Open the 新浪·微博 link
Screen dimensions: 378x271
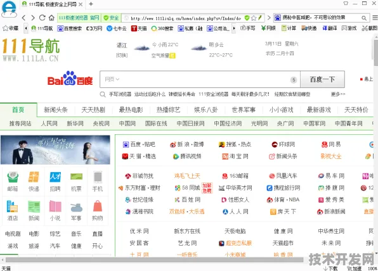coord(187,144)
